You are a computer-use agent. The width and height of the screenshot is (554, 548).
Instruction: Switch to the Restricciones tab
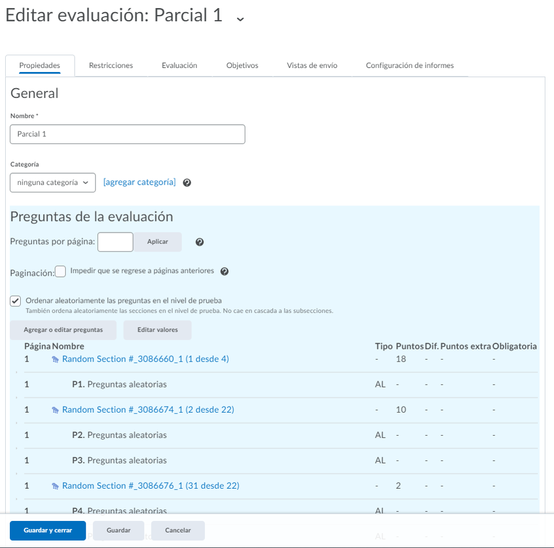pos(111,66)
